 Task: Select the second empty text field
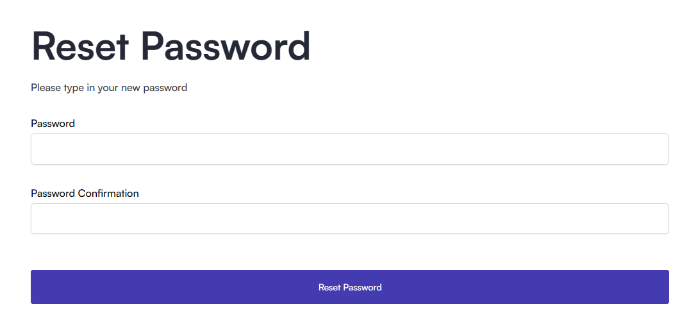pos(350,219)
